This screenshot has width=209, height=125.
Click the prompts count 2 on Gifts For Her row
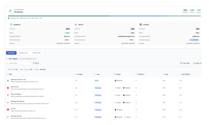(76, 88)
